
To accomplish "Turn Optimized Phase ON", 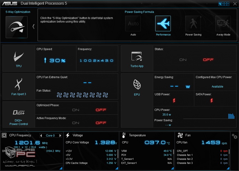I will tap(76, 110).
